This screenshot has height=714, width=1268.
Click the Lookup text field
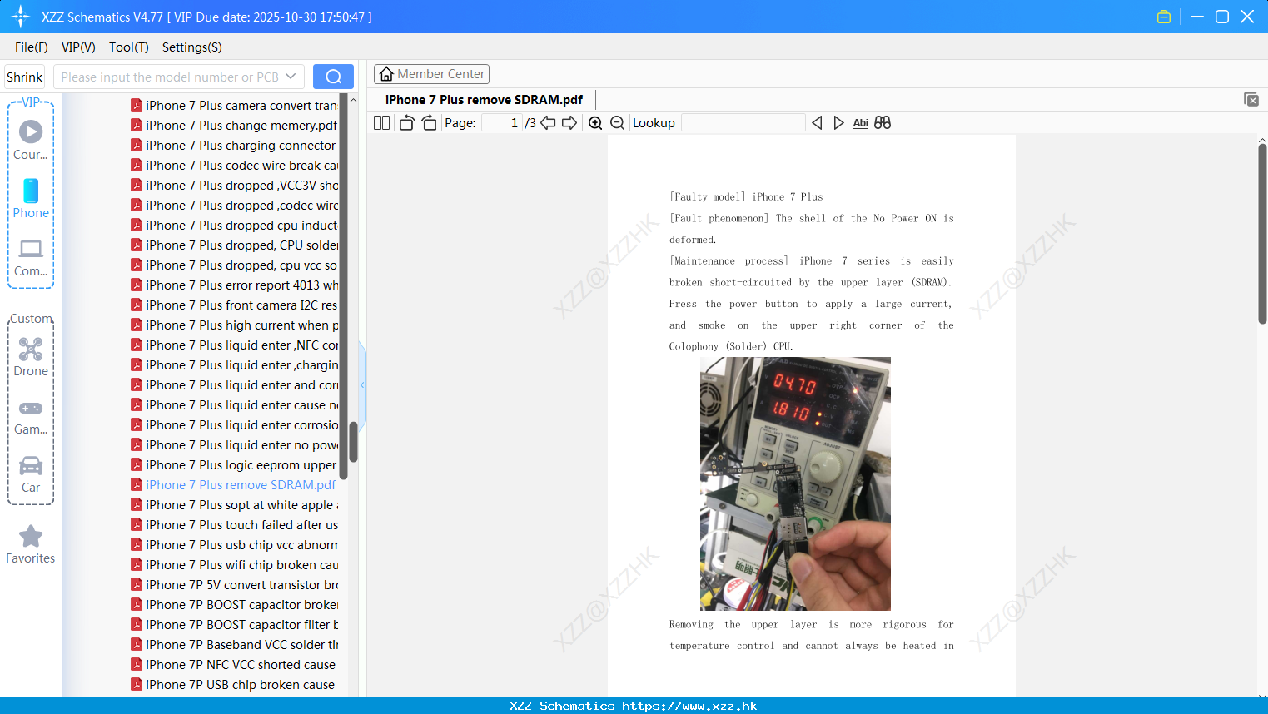coord(743,123)
